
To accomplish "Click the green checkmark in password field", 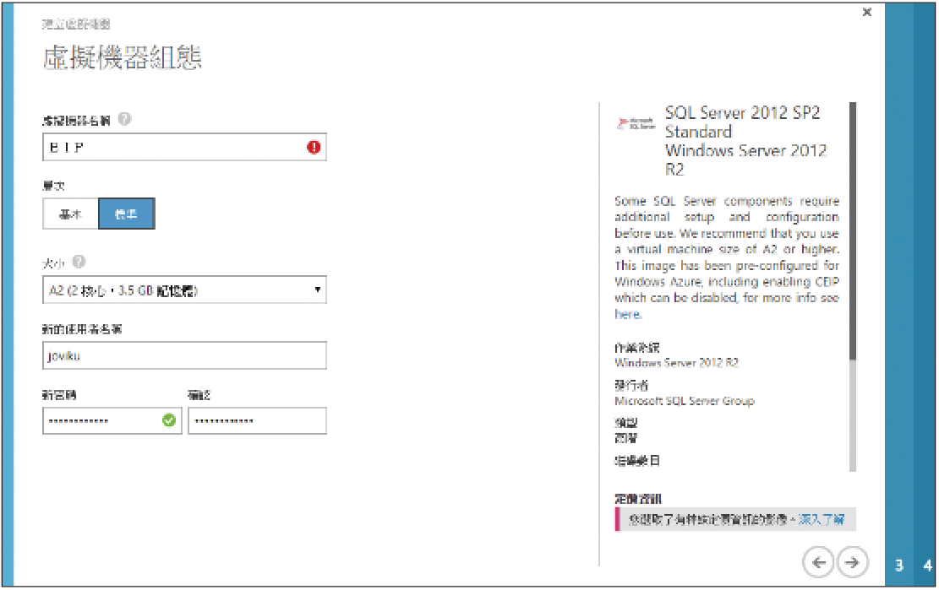I will tap(169, 420).
